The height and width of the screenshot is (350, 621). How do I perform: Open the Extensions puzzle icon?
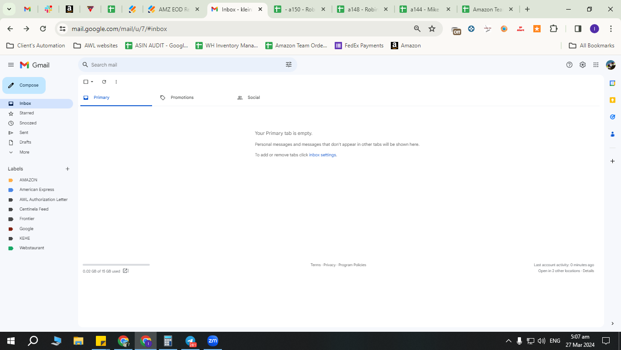pos(553,29)
